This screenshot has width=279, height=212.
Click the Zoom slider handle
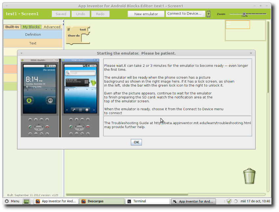coord(244,14)
